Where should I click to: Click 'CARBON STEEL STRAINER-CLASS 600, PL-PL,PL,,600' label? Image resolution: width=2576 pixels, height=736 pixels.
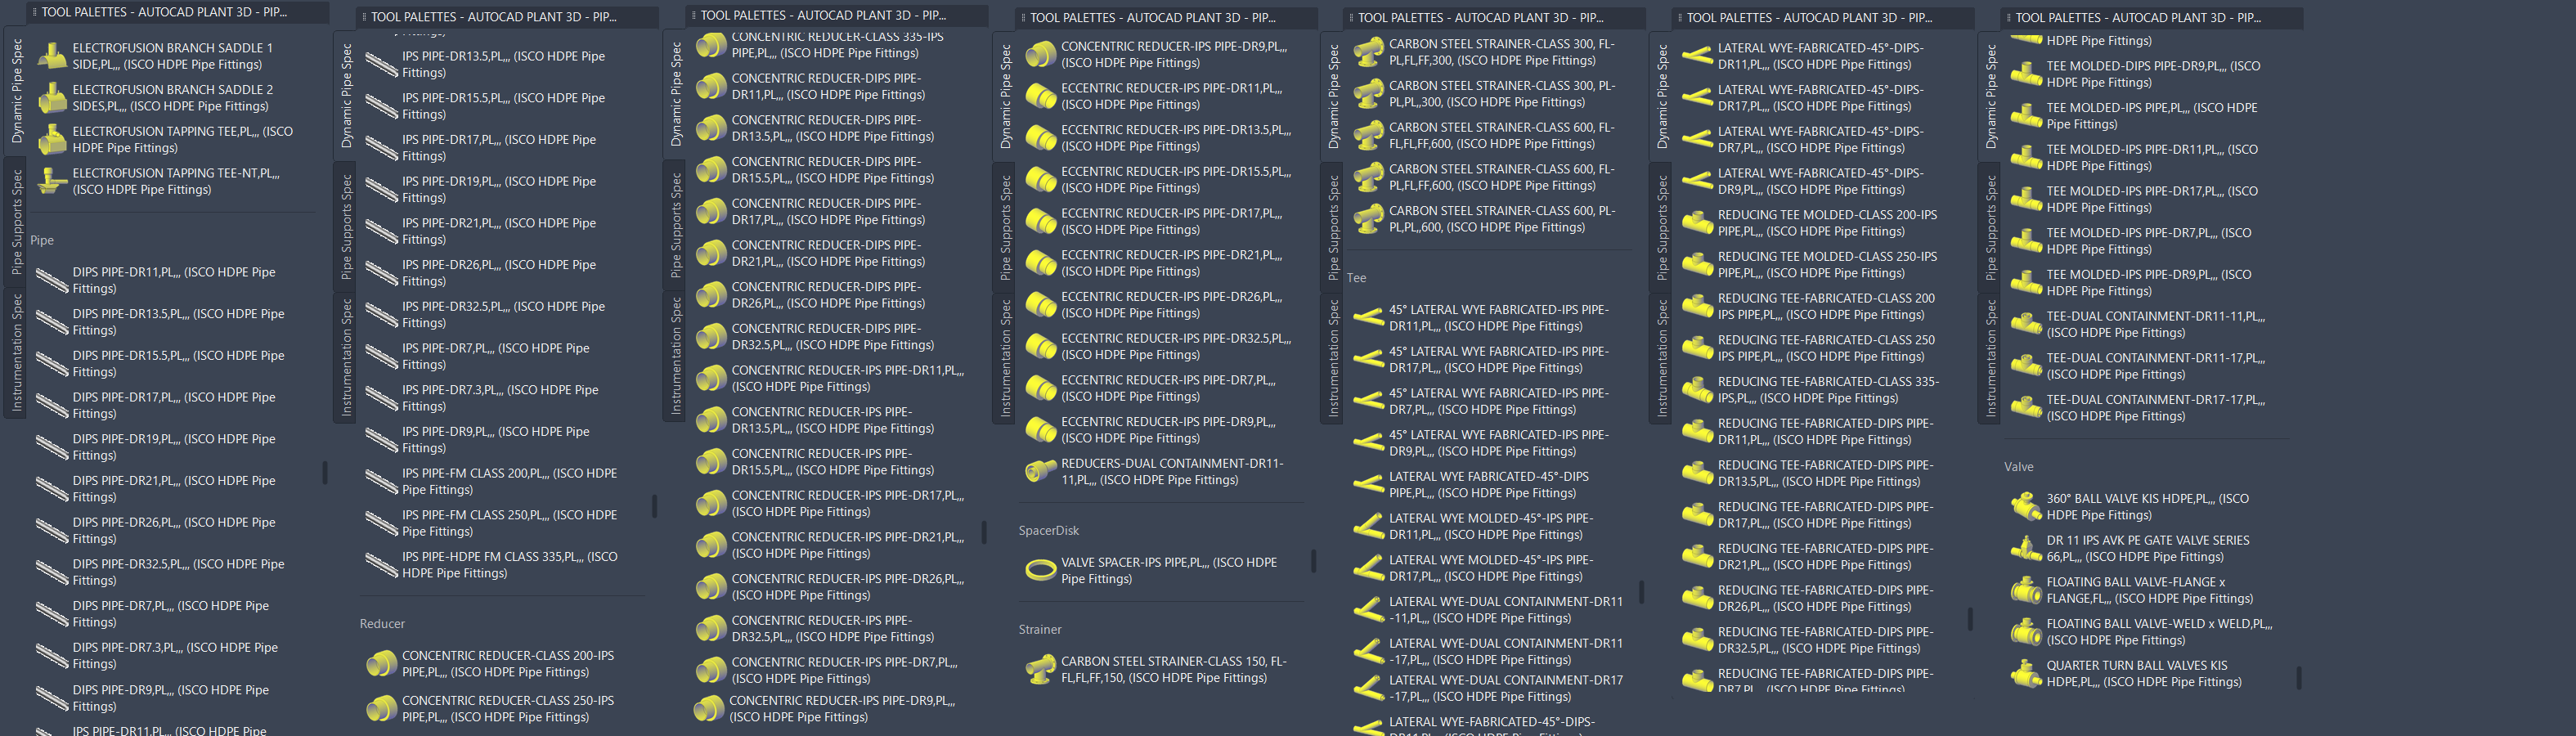pos(1503,219)
